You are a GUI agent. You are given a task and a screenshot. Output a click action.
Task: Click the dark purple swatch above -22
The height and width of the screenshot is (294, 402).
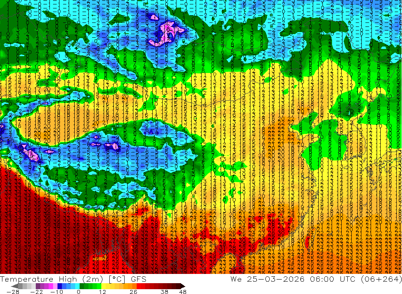[x=38, y=286]
